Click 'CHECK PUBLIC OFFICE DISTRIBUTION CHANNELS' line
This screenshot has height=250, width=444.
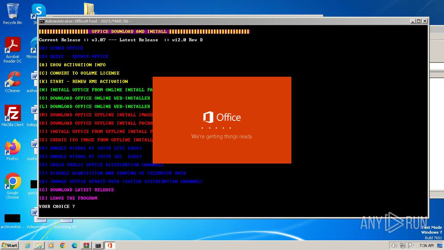point(101,165)
